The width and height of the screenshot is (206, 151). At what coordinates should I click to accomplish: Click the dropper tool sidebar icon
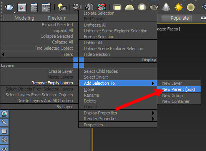point(4,122)
